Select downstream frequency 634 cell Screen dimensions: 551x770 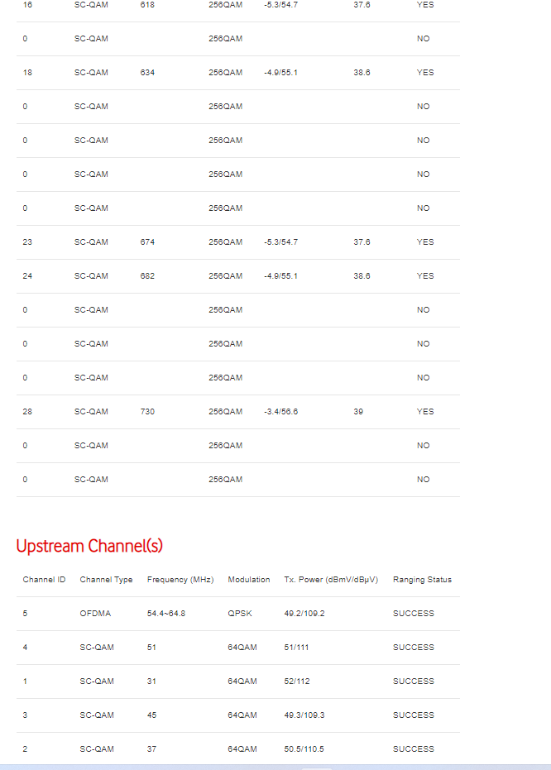(147, 72)
